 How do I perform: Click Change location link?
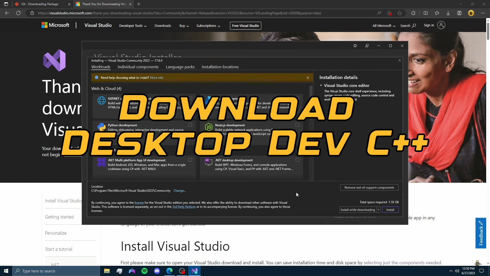[x=180, y=191]
